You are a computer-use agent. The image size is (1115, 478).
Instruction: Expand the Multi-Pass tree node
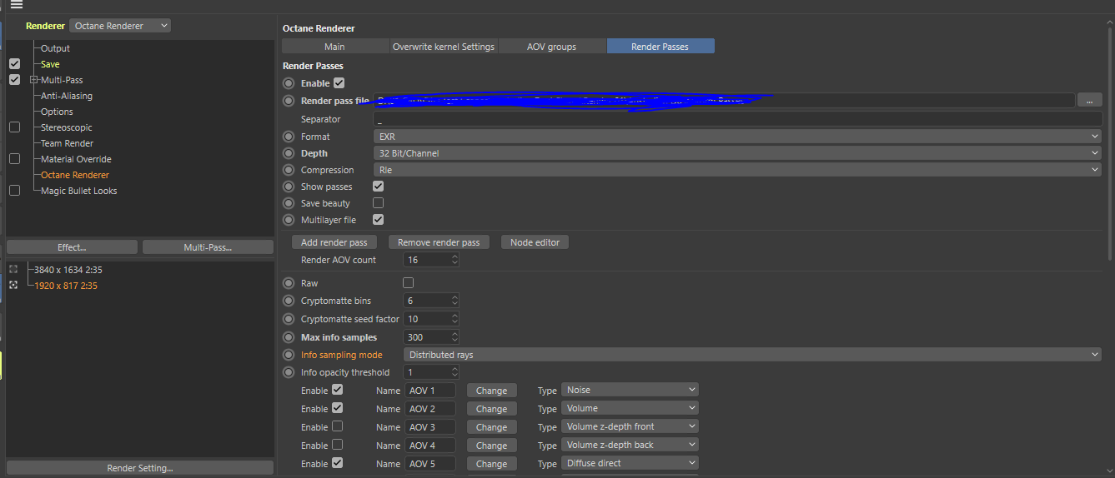pos(33,80)
